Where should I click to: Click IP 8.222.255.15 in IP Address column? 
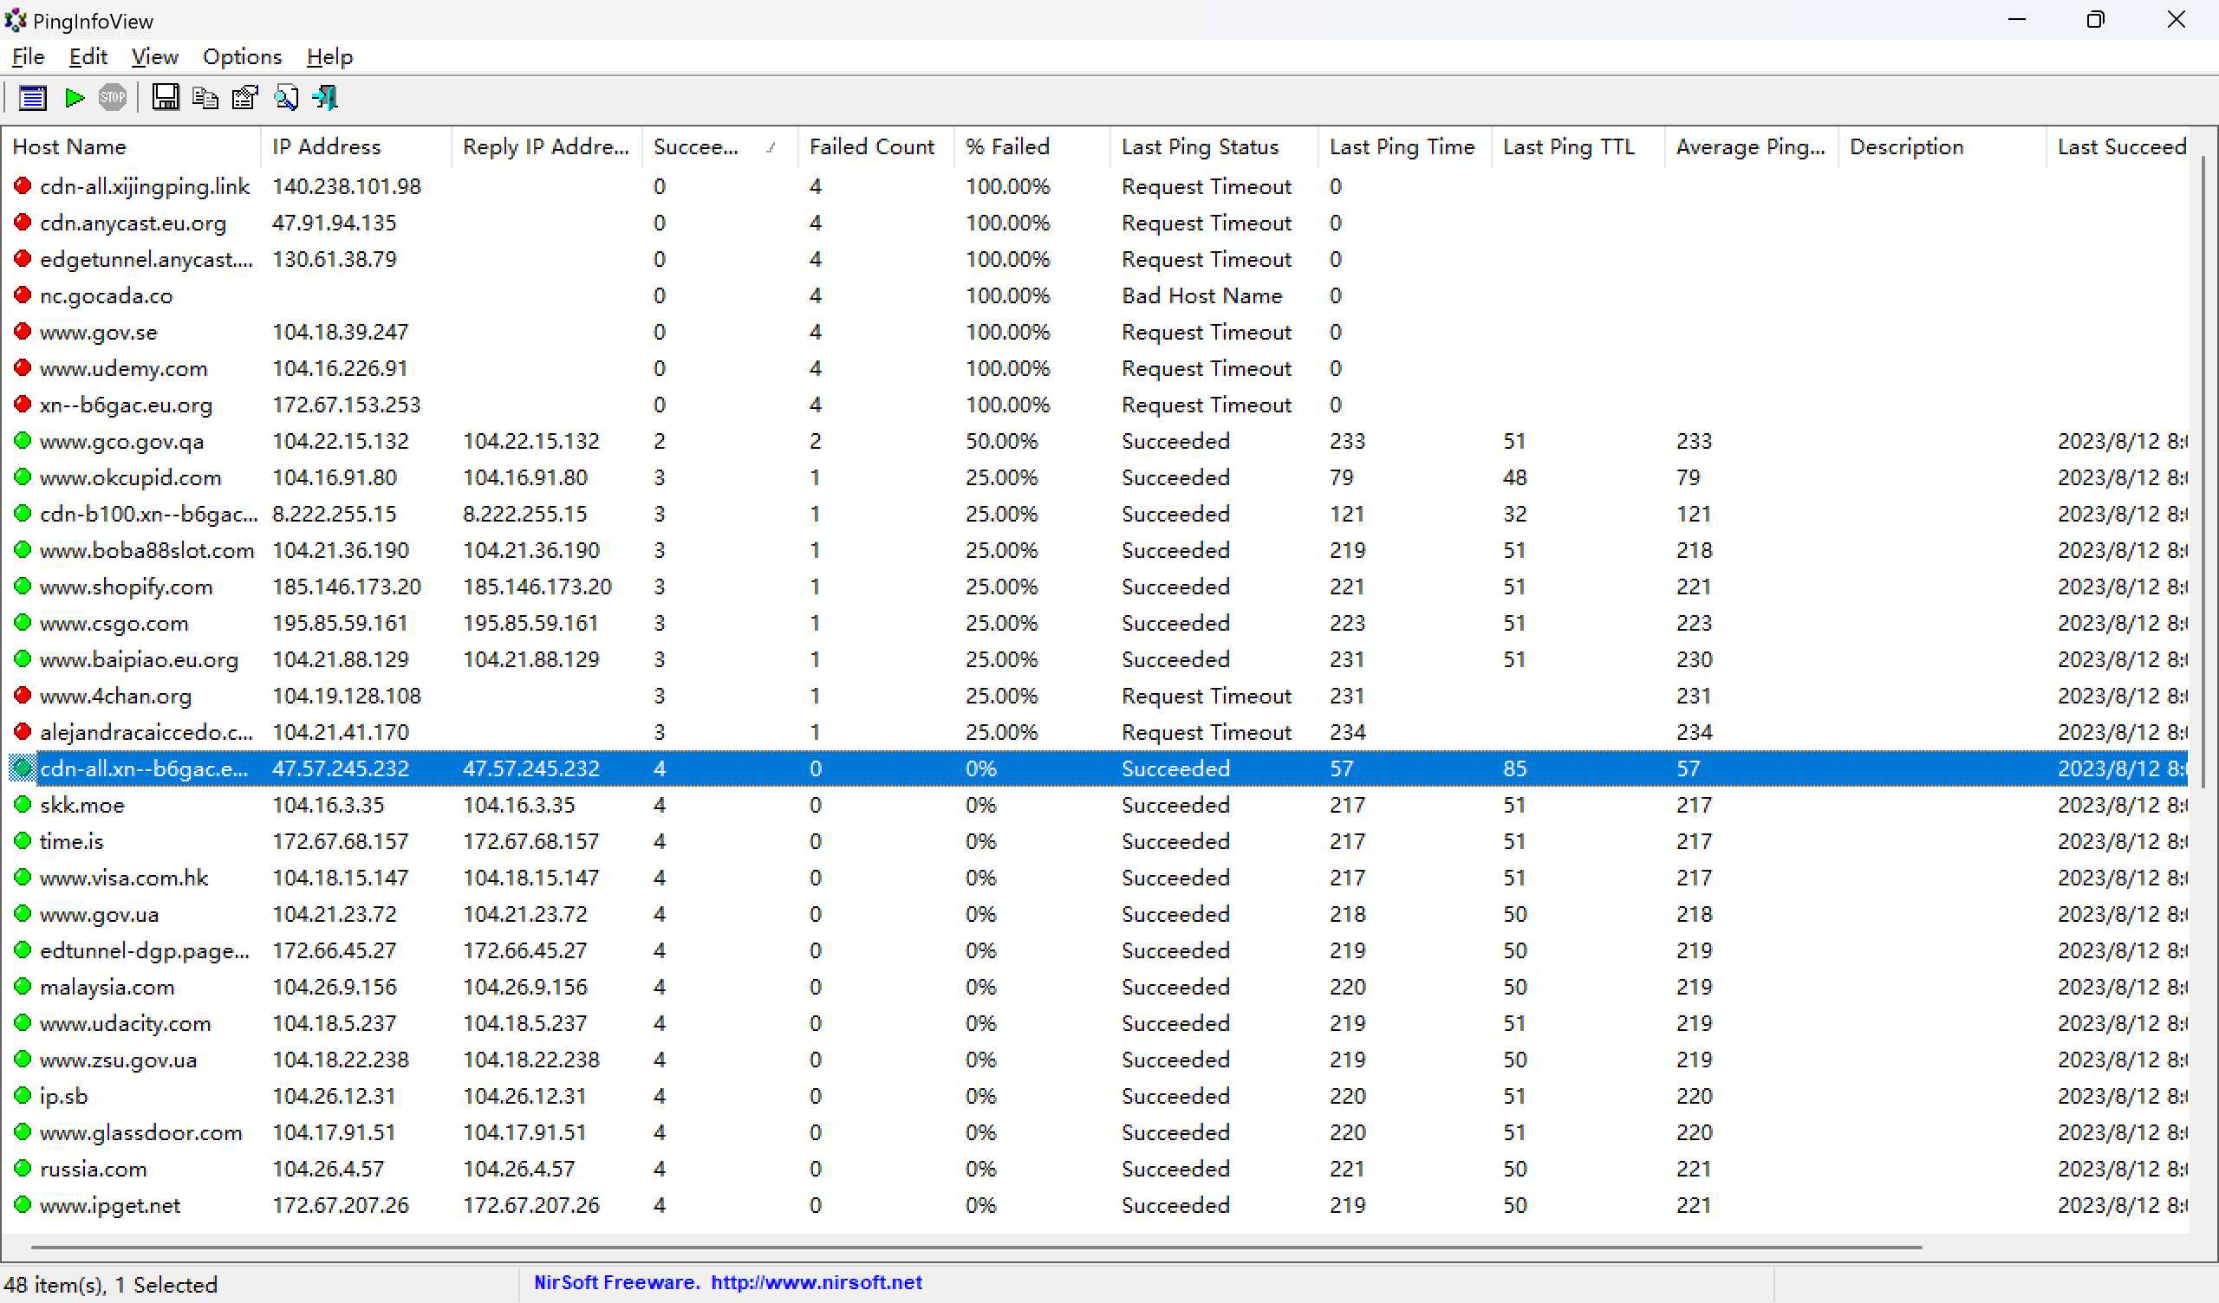(x=335, y=514)
